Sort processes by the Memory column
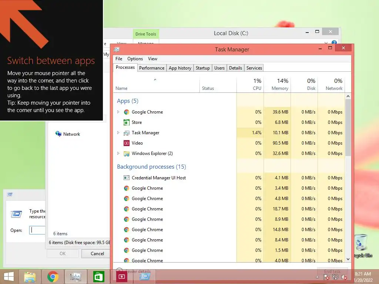This screenshot has height=284, width=379. 277,85
